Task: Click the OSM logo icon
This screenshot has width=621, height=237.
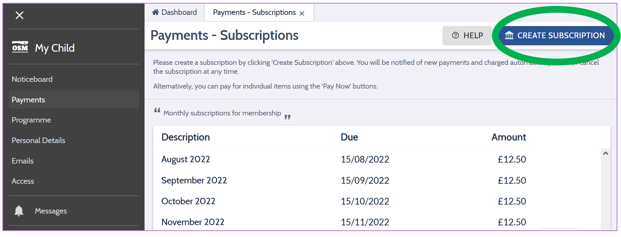Action: coord(20,47)
